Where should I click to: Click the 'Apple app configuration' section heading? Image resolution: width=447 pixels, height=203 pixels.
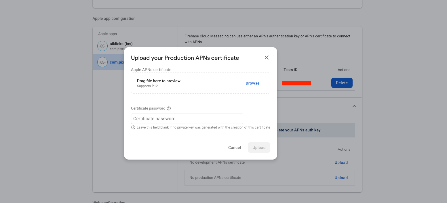tap(114, 18)
